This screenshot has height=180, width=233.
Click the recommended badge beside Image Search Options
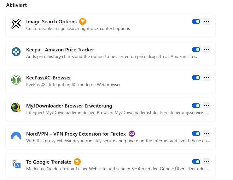point(83,21)
